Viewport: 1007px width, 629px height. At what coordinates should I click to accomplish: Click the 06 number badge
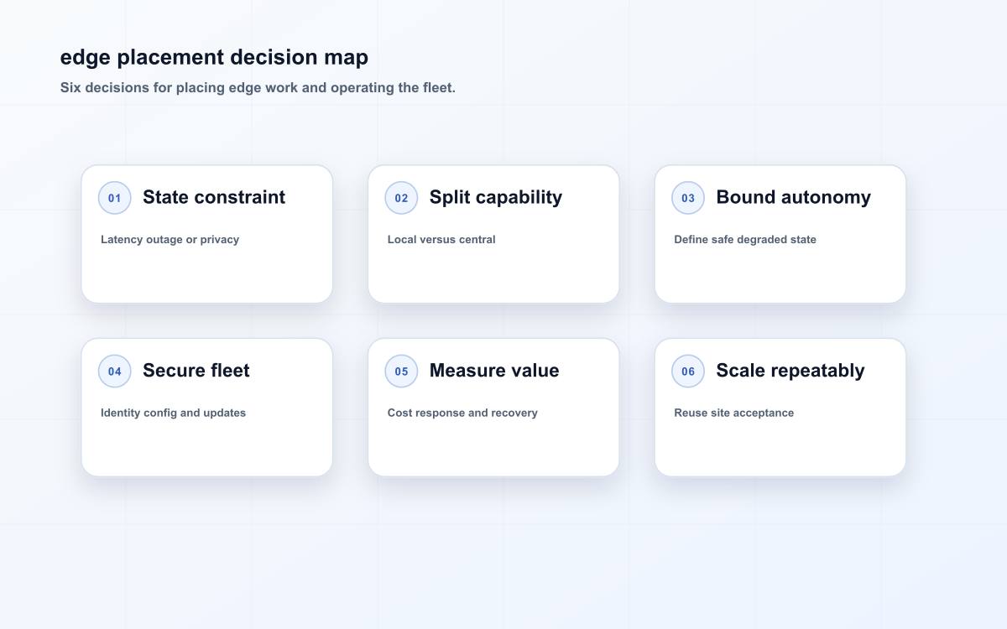point(688,372)
